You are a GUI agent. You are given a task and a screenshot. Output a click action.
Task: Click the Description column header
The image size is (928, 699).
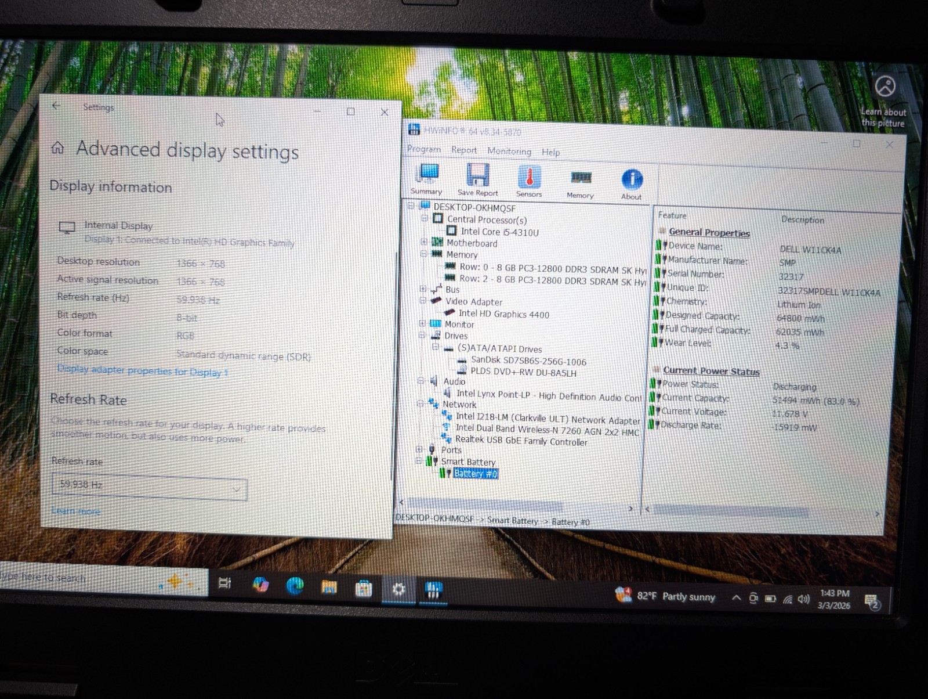803,219
